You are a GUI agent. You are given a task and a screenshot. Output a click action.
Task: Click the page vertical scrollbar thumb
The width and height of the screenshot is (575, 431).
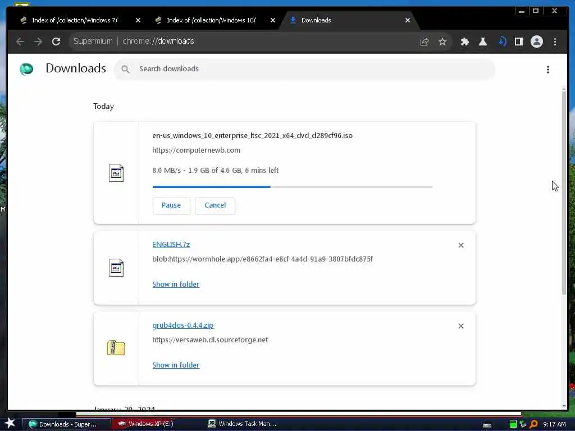564,192
